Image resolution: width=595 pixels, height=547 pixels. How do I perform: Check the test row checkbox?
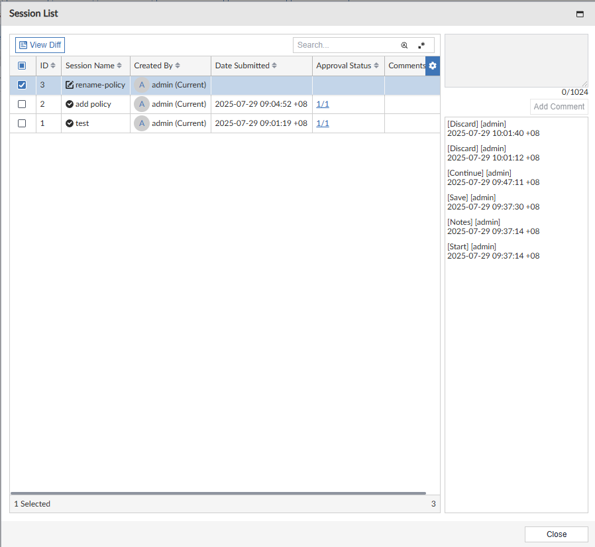tap(22, 123)
